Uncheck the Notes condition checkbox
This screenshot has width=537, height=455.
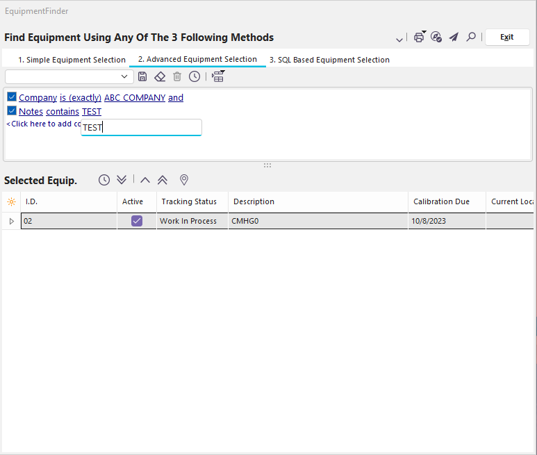[x=12, y=111]
